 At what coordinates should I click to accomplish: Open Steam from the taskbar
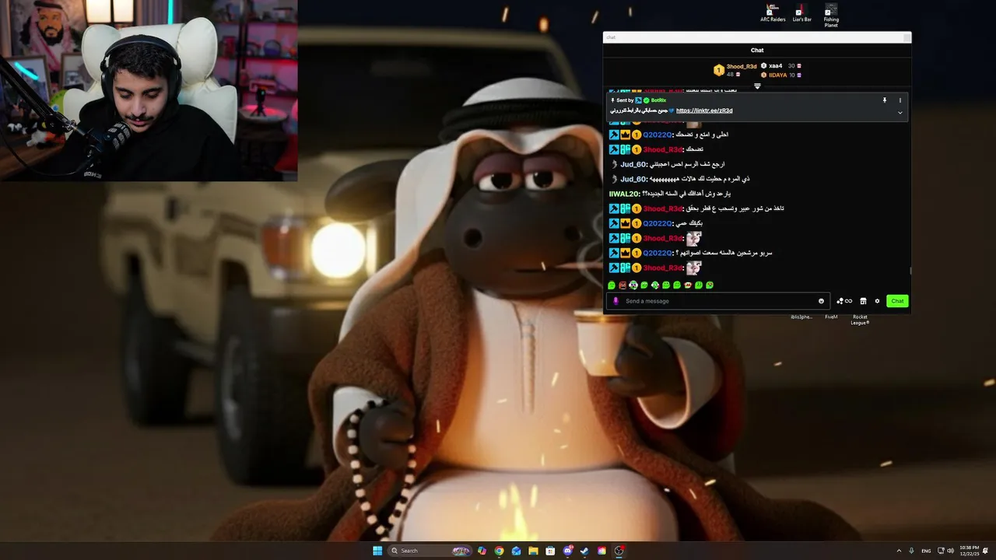(584, 551)
